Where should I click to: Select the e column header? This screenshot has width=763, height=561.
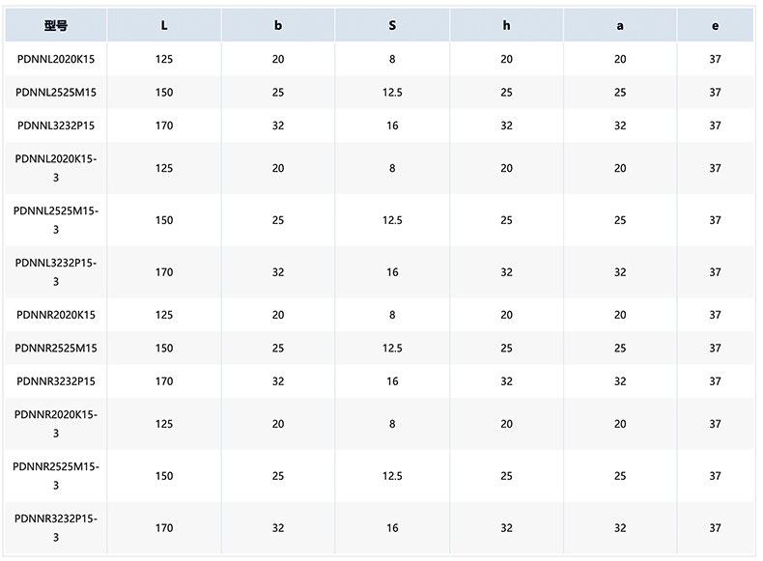[715, 26]
